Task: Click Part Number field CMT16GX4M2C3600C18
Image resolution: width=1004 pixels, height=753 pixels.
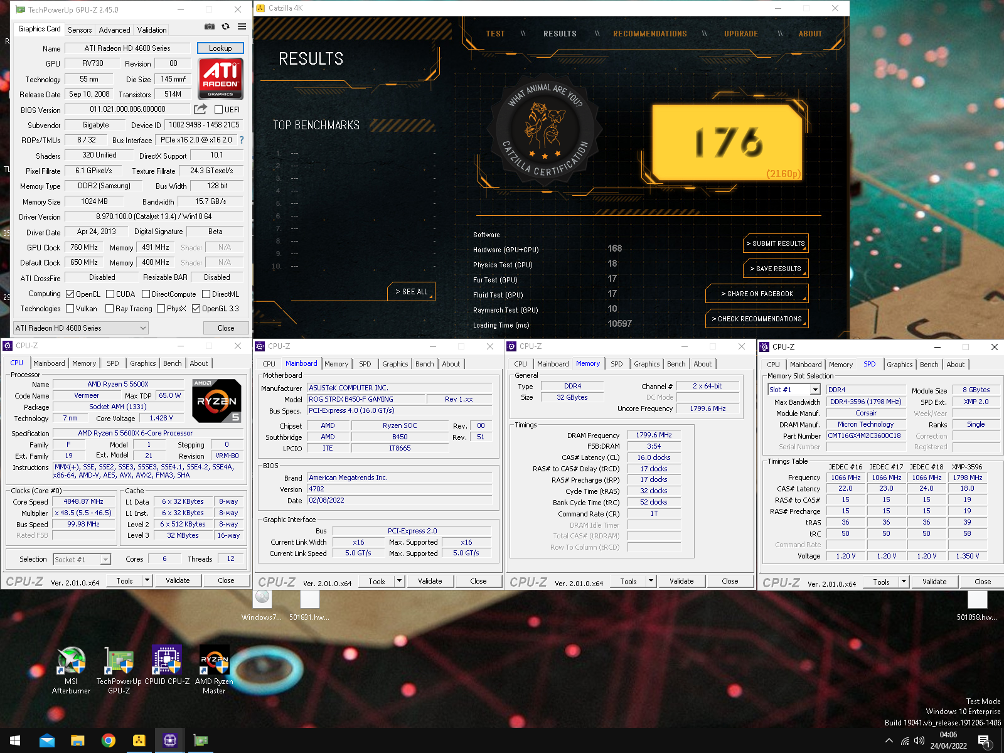Action: tap(865, 435)
